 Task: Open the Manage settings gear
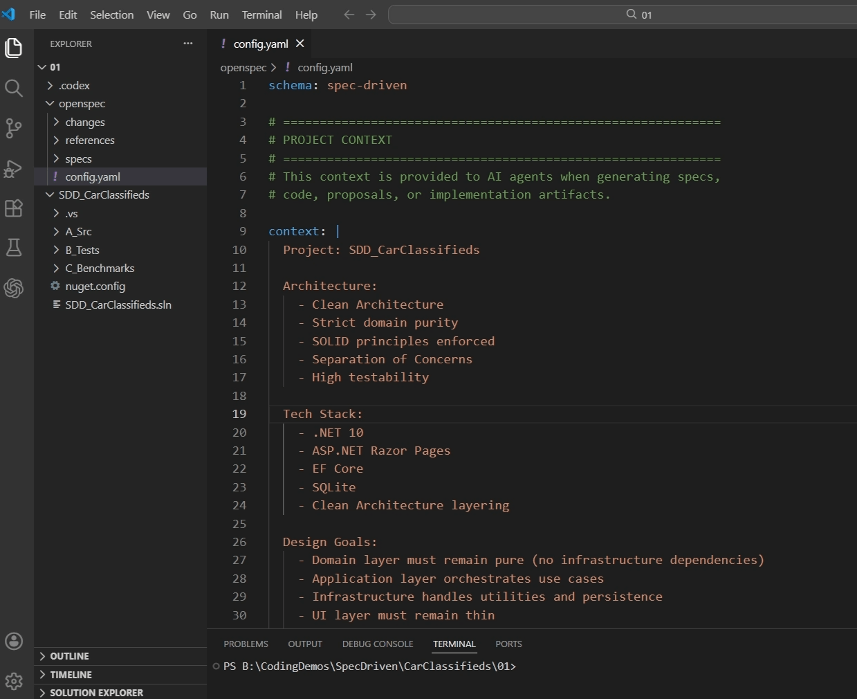14,681
